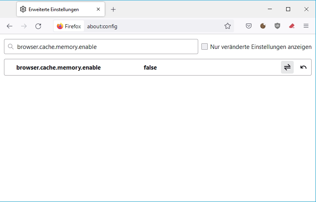Reset browser.cache.memory.enable with the undo arrow
Screen dimensions: 316x202
[x=303, y=67]
